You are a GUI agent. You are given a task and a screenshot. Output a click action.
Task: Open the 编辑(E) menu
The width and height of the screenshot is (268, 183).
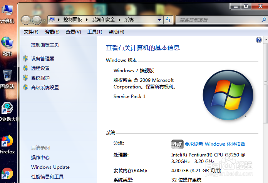click(x=52, y=32)
